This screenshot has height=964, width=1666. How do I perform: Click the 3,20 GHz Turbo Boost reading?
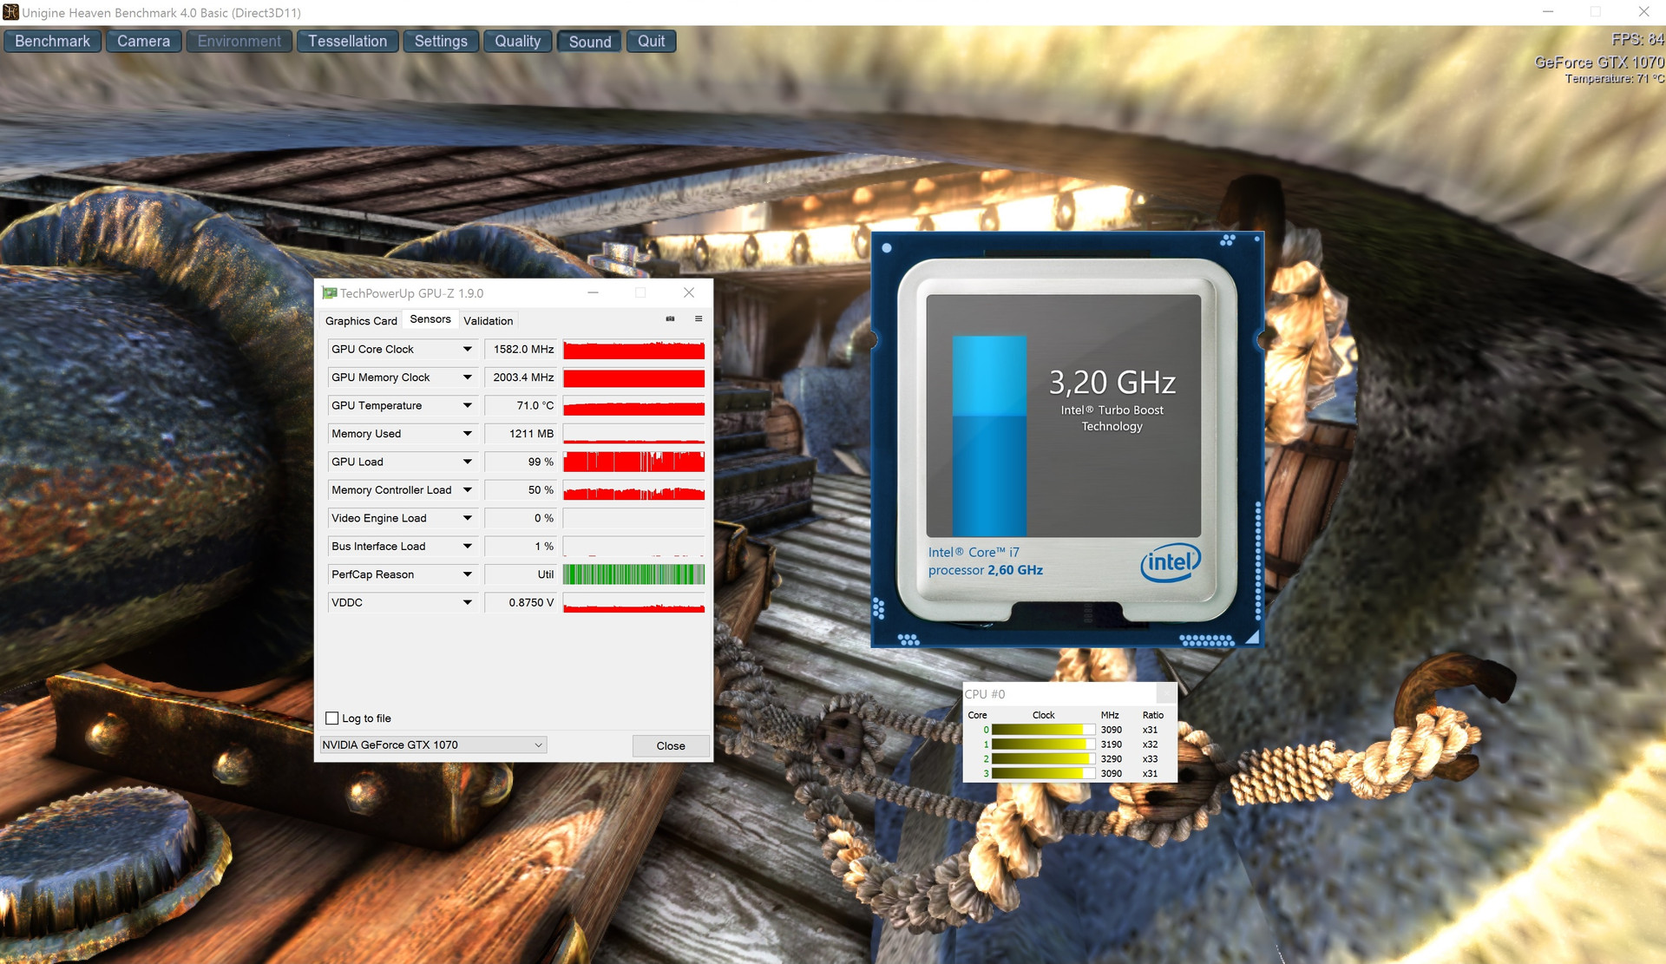pos(1112,383)
